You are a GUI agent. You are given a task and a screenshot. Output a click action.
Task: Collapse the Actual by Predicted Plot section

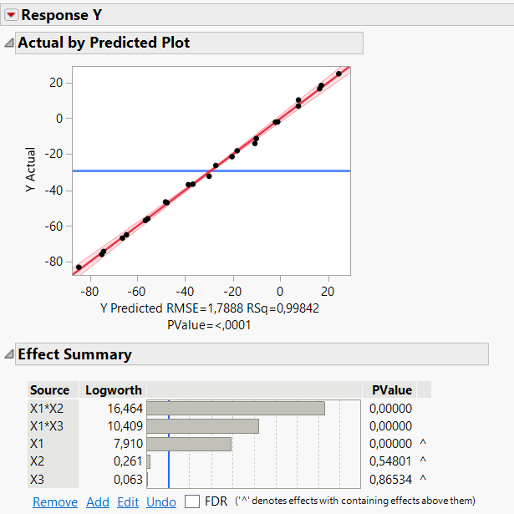click(x=8, y=43)
